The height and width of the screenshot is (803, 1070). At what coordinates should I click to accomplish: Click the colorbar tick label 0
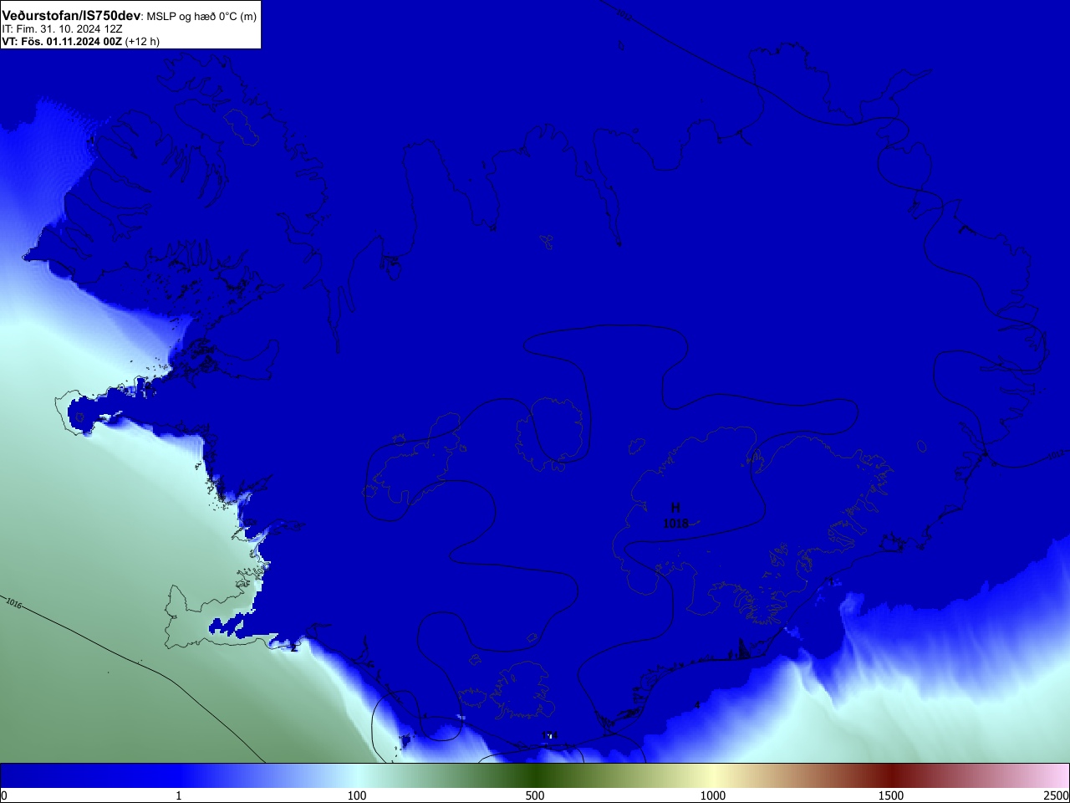pos(4,795)
